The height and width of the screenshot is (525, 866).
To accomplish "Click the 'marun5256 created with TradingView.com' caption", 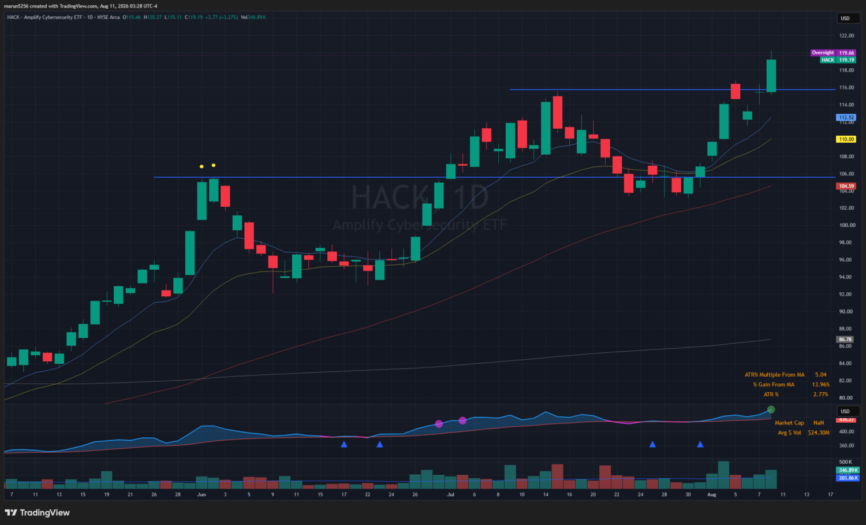I will [51, 6].
